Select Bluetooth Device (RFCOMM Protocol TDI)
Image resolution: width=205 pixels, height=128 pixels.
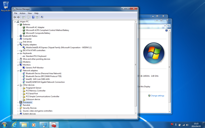click(44, 76)
